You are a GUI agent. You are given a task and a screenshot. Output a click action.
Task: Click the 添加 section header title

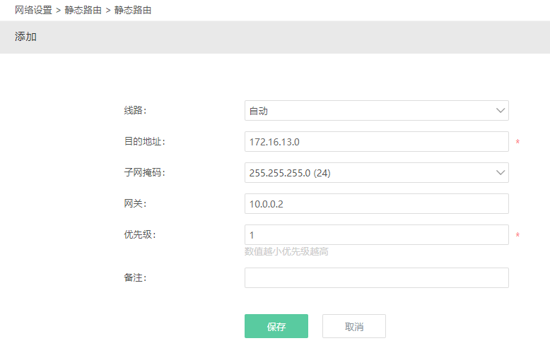[x=25, y=37]
